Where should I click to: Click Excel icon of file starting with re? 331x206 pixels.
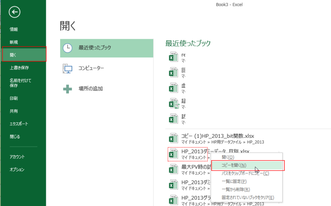point(173,57)
